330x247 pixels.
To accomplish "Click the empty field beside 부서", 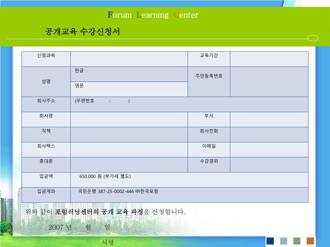I will pyautogui.click(x=269, y=120).
